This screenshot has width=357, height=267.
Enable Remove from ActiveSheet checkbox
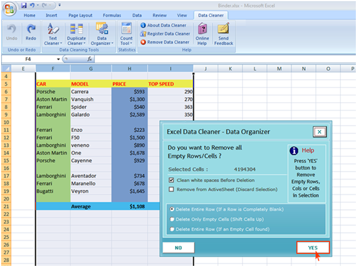[x=172, y=189]
